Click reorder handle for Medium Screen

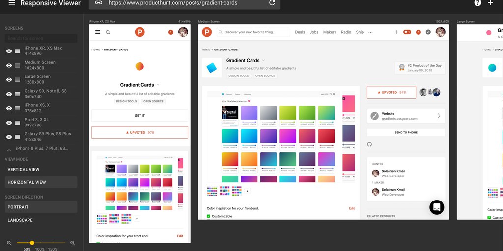click(x=18, y=65)
